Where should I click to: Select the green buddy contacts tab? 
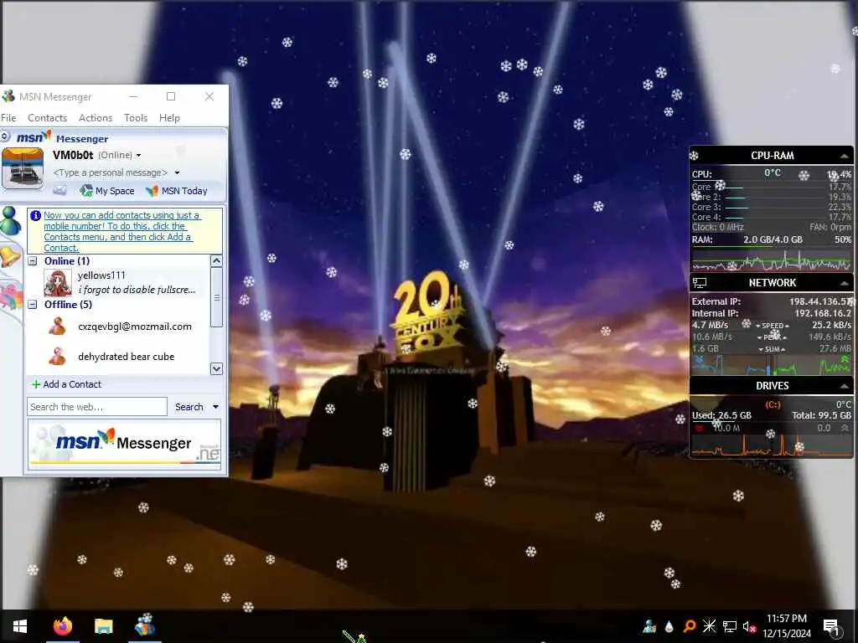10,221
